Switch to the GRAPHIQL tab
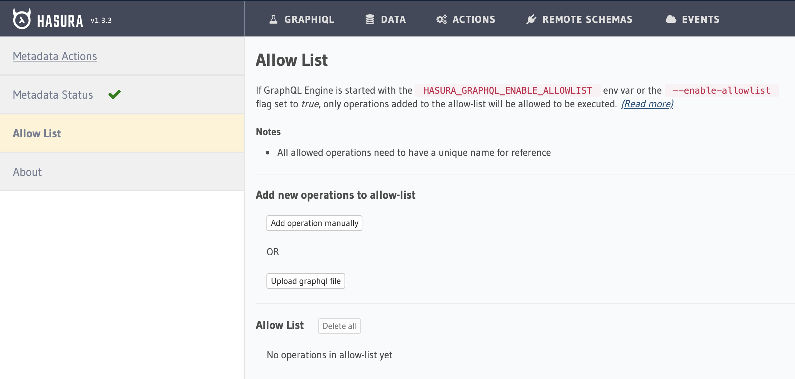The image size is (795, 379). pos(309,19)
